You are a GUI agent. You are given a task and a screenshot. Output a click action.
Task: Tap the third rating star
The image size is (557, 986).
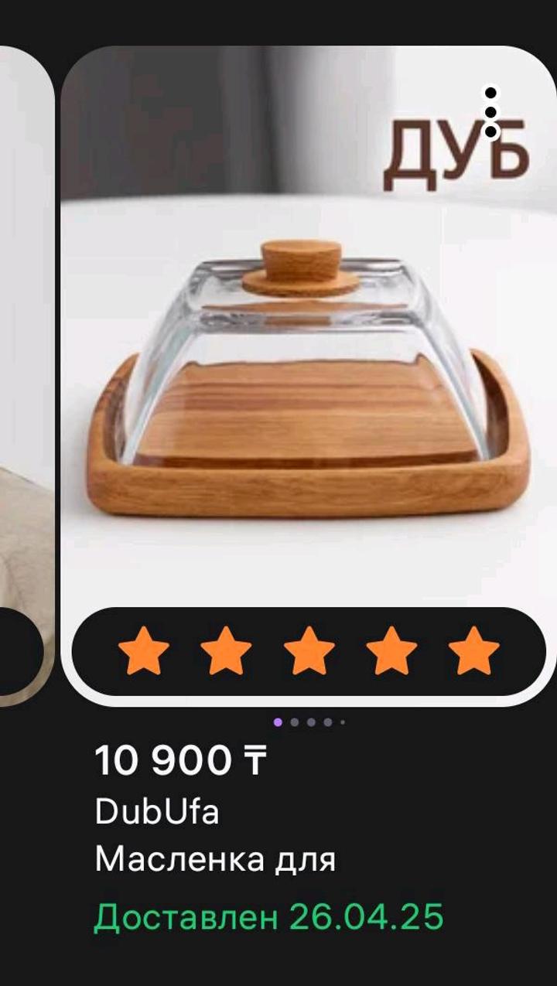[x=309, y=650]
